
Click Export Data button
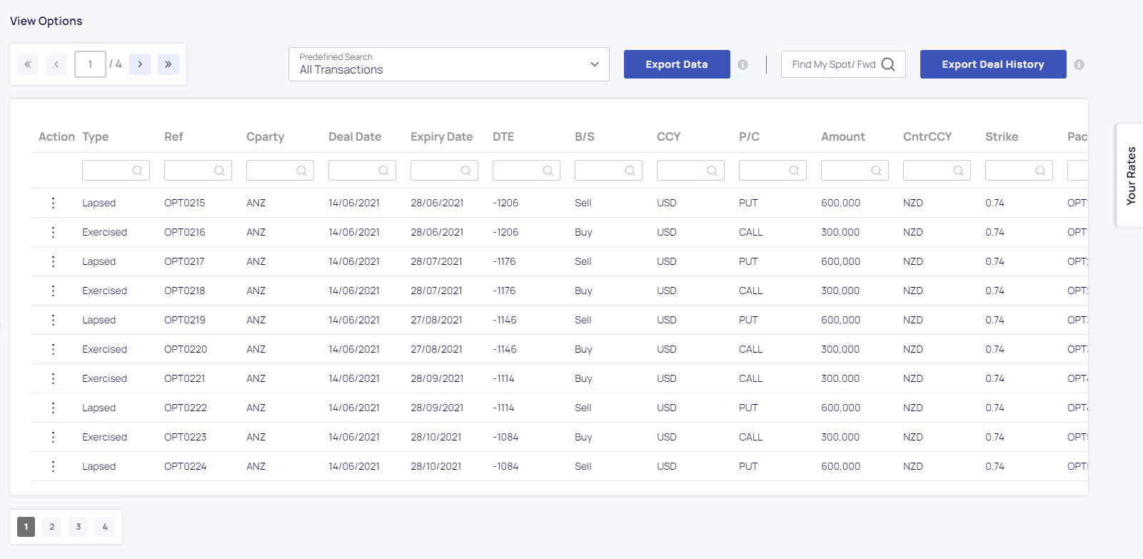click(x=677, y=64)
